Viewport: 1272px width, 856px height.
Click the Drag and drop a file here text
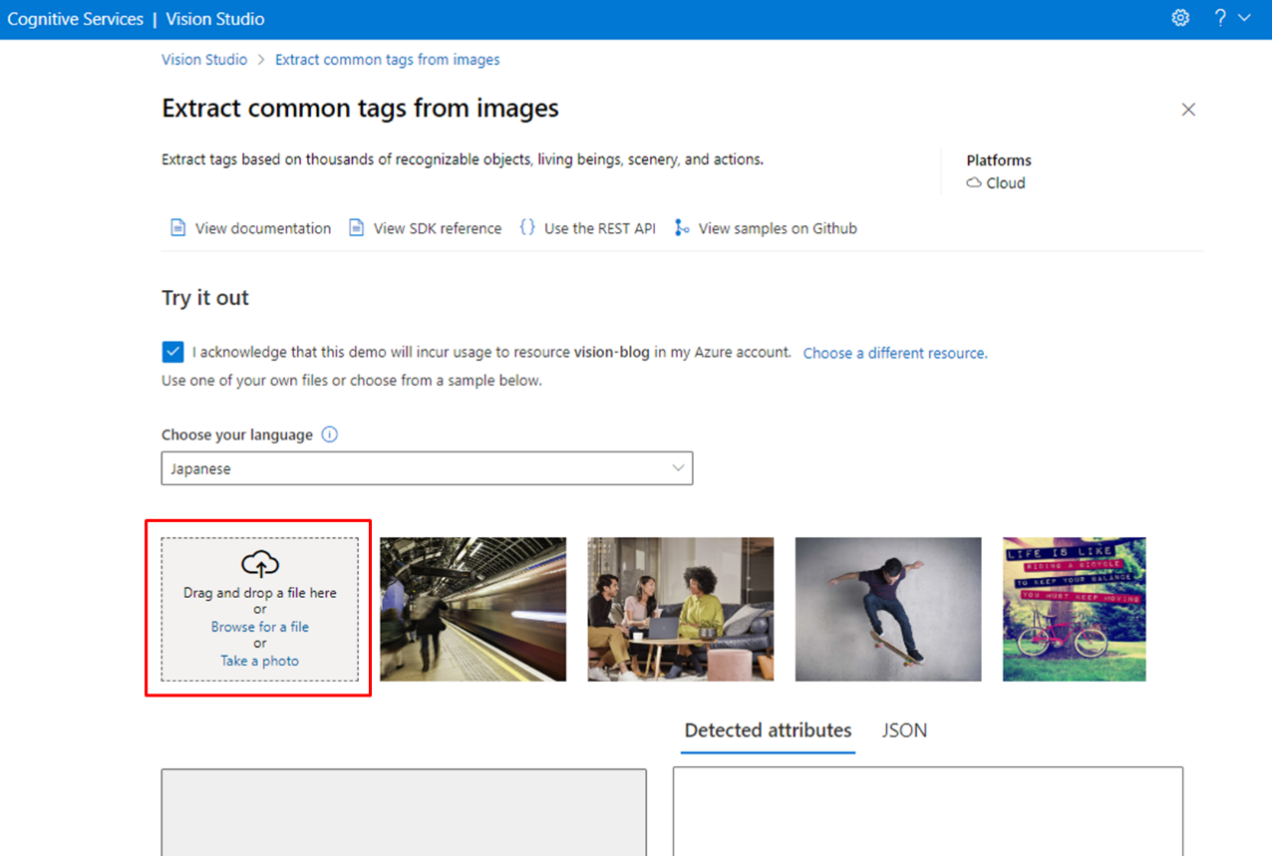[260, 593]
